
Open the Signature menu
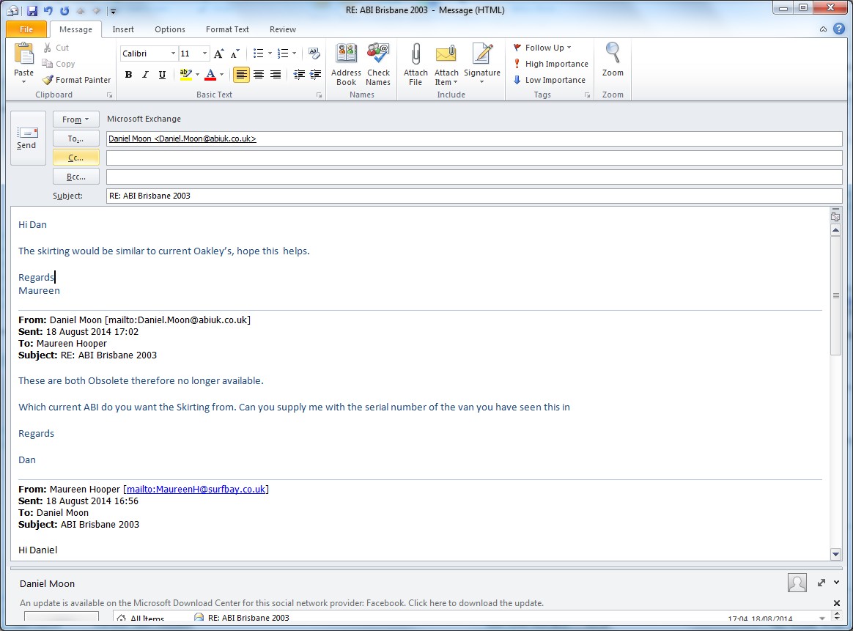(482, 64)
